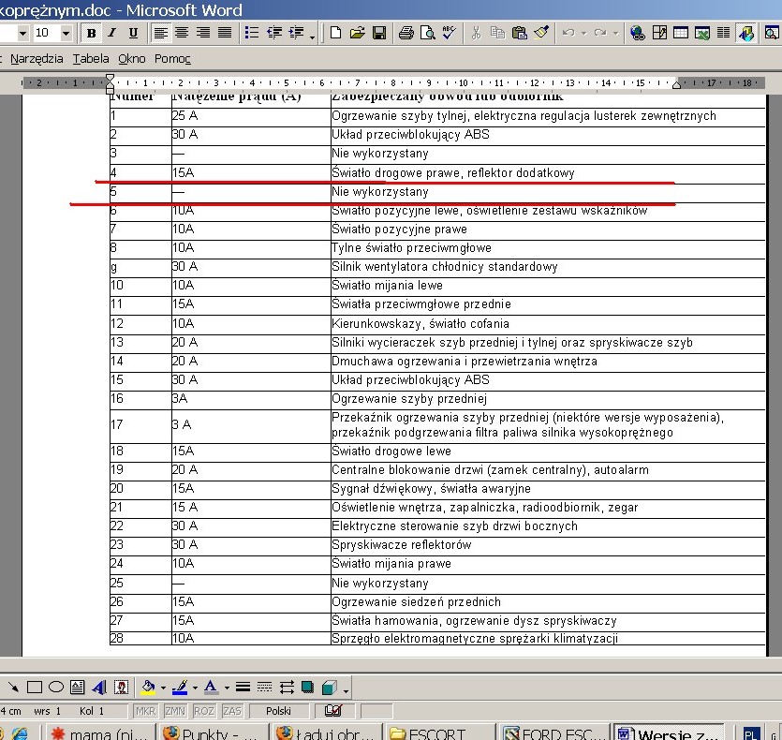This screenshot has width=782, height=740.
Task: Choose the Oval shape tool
Action: (56, 688)
